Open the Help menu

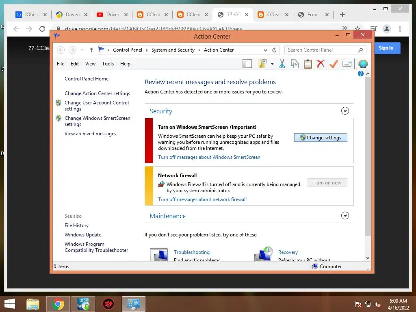(125, 64)
